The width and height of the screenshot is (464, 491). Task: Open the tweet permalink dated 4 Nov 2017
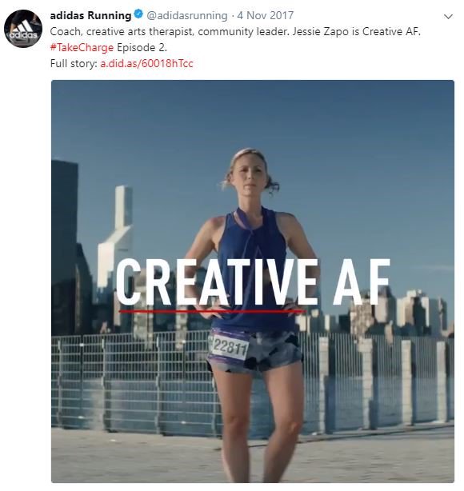[x=265, y=15]
